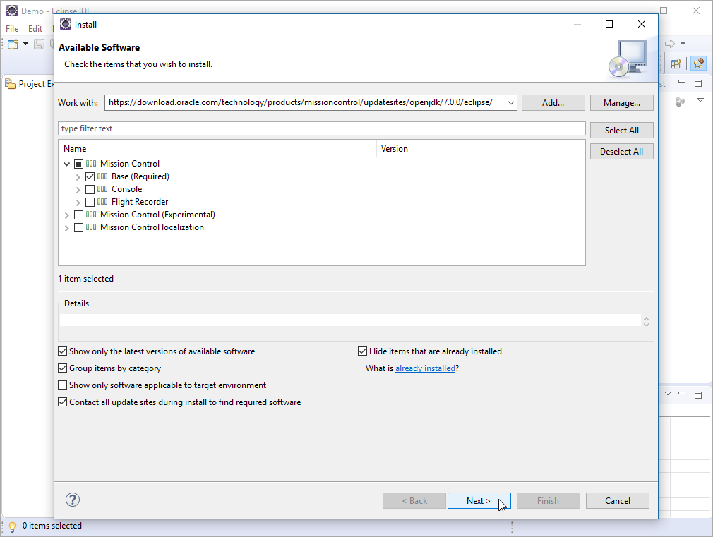Open the already installed link

tap(425, 368)
